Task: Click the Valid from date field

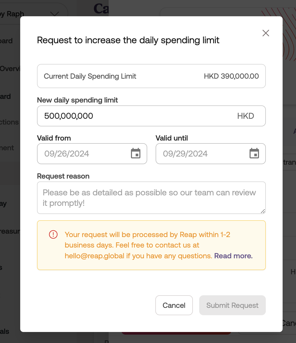Action: click(x=84, y=154)
